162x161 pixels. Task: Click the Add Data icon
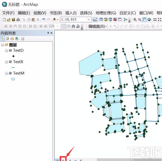[54, 19]
